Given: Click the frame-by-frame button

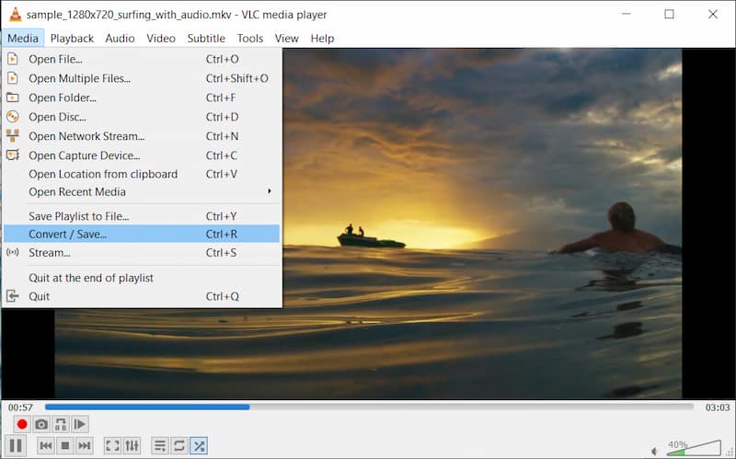Looking at the screenshot, I should coord(80,424).
